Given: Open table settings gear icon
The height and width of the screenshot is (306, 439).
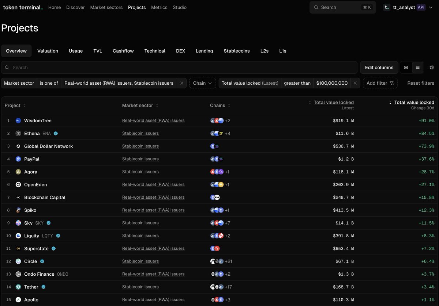Looking at the screenshot, I should click(432, 68).
